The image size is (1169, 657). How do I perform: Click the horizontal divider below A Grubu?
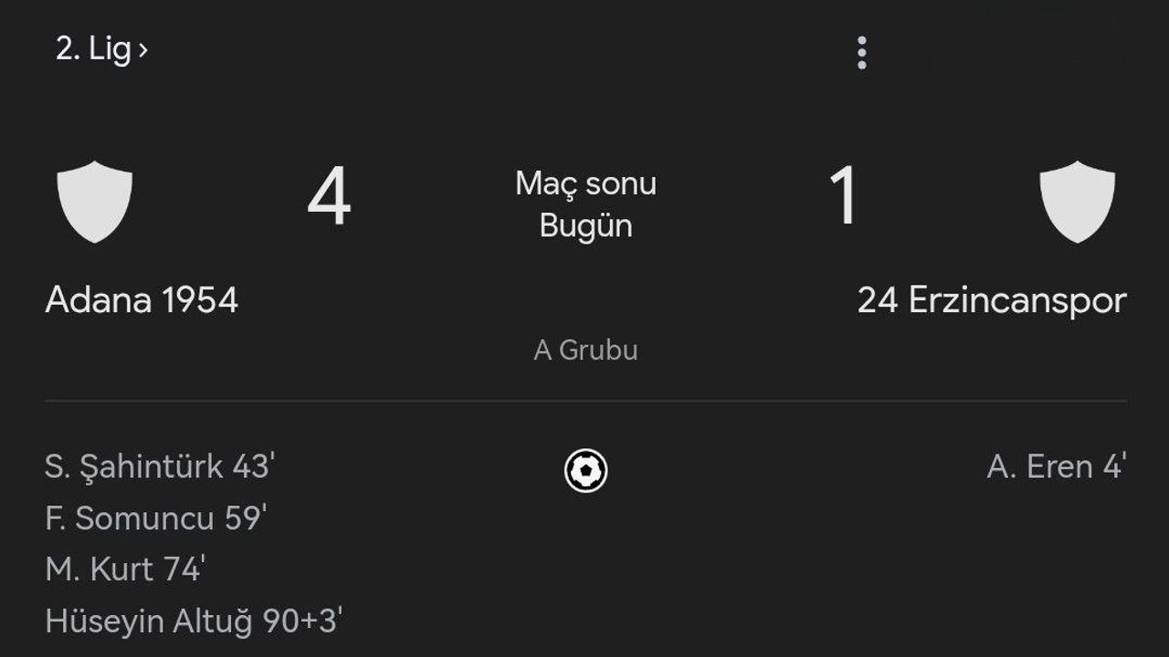tap(585, 401)
